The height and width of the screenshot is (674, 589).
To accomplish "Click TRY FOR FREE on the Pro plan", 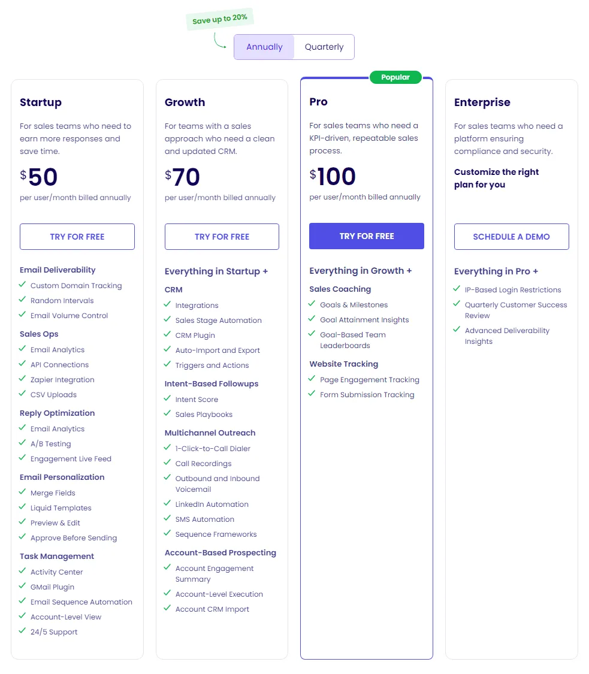I will click(366, 236).
